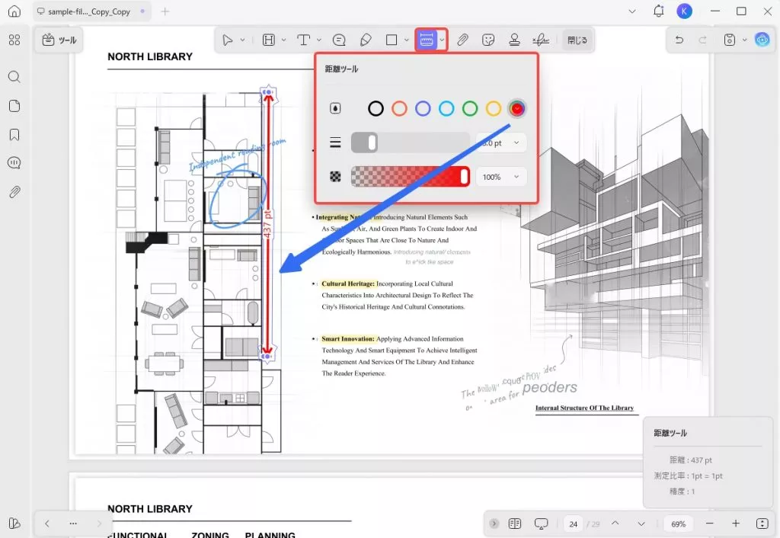Select the rectangle shape tool
The width and height of the screenshot is (780, 538).
pyautogui.click(x=392, y=40)
